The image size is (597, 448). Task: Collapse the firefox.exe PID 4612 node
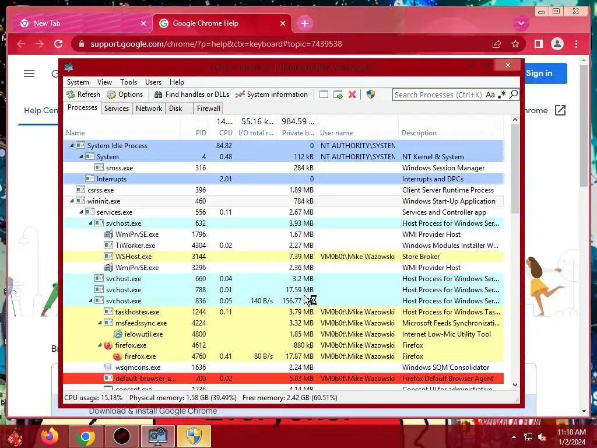coord(100,345)
